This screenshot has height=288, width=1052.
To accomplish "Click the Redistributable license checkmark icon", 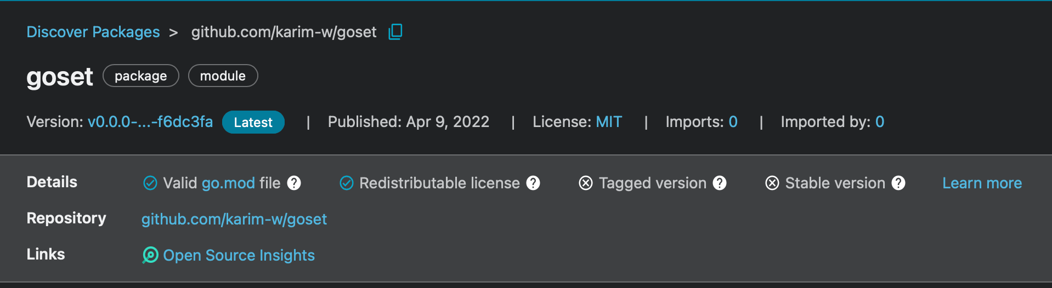I will pos(347,183).
